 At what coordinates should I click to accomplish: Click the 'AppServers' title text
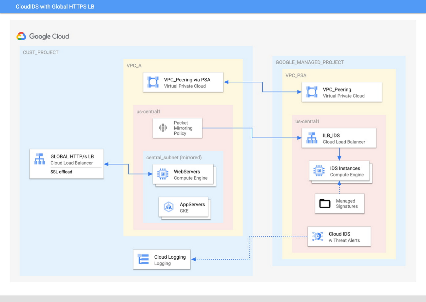(x=192, y=204)
